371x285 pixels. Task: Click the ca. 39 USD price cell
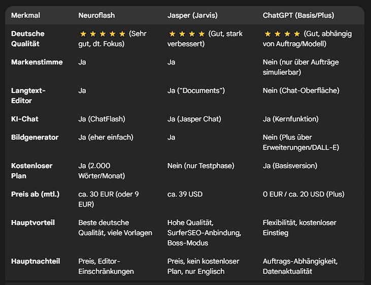tap(185, 194)
